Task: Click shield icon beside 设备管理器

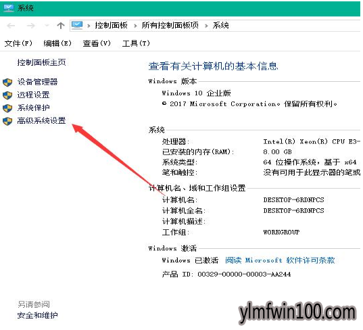Action: [x=7, y=82]
